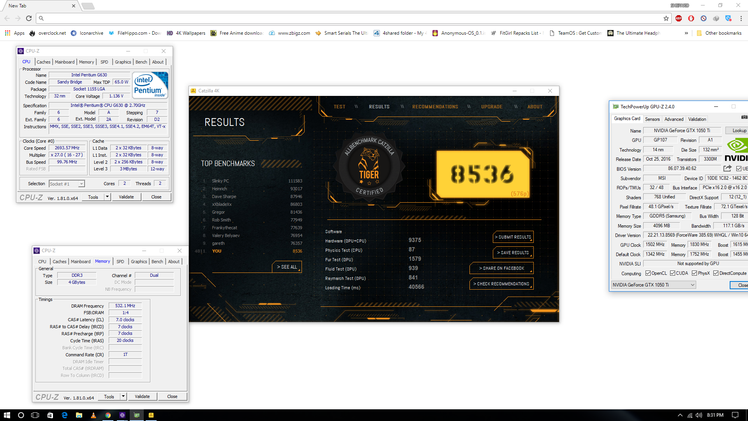Open 4K Wallpapers bookmark
The image size is (748, 421).
click(x=186, y=33)
